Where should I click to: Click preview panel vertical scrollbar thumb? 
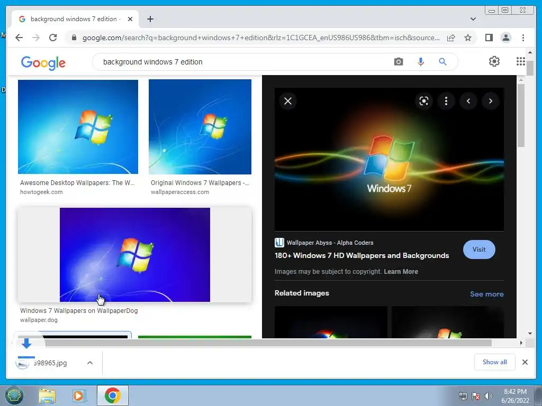tap(521, 115)
